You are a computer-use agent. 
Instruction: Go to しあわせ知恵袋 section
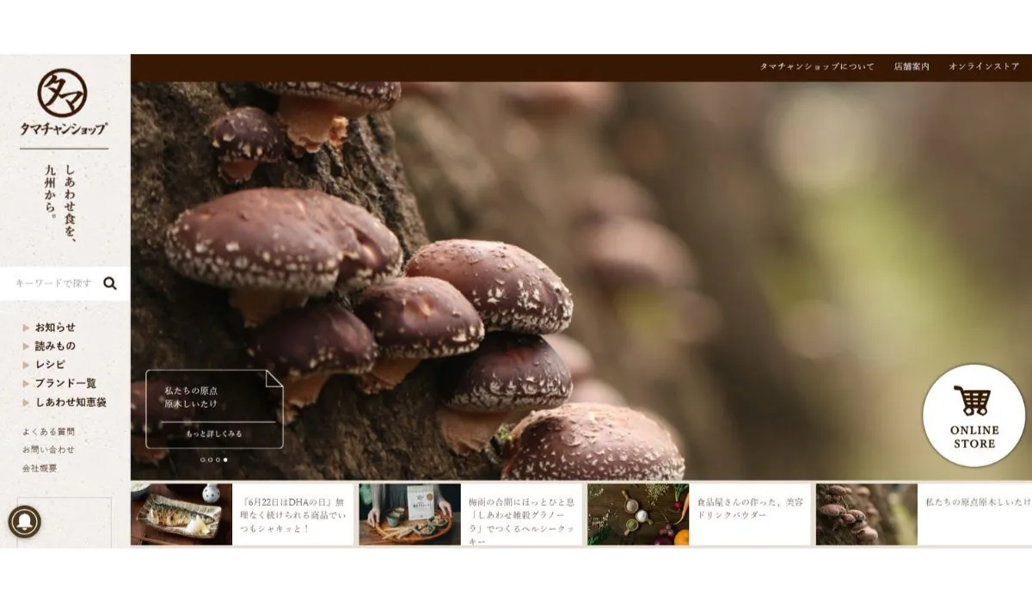(x=71, y=402)
